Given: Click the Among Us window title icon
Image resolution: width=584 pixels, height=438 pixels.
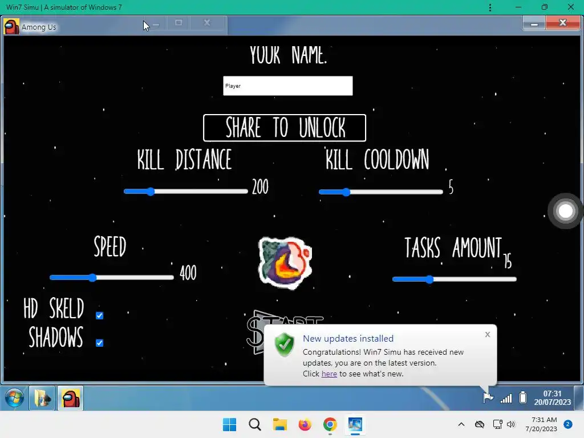Looking at the screenshot, I should coord(11,27).
